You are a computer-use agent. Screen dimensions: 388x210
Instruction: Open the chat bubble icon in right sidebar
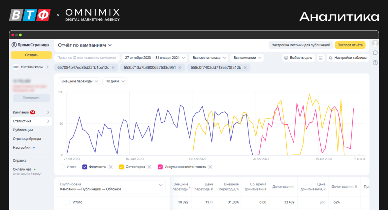click(375, 53)
